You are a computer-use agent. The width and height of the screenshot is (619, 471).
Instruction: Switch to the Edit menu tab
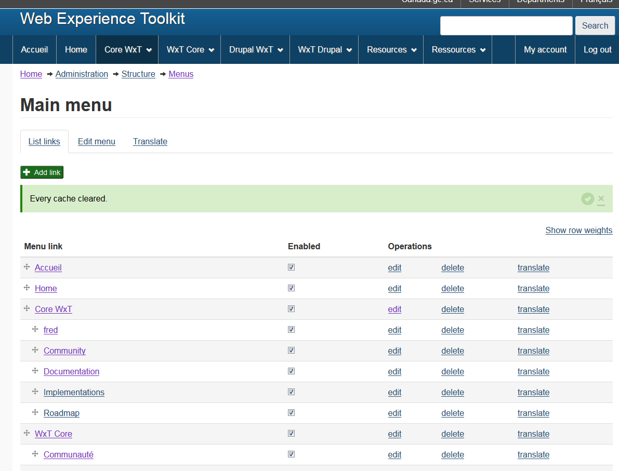coord(97,142)
